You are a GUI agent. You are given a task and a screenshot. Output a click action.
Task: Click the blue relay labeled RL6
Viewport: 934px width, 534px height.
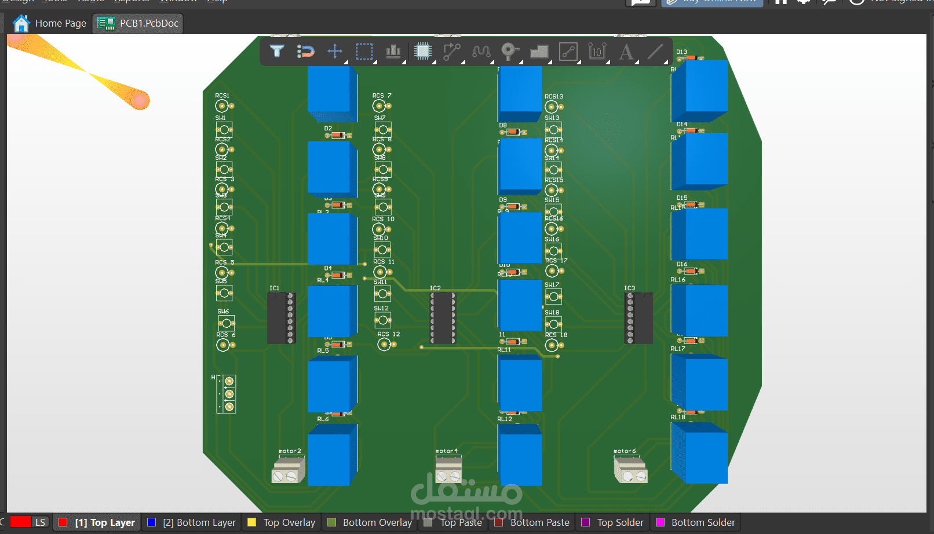coord(333,455)
